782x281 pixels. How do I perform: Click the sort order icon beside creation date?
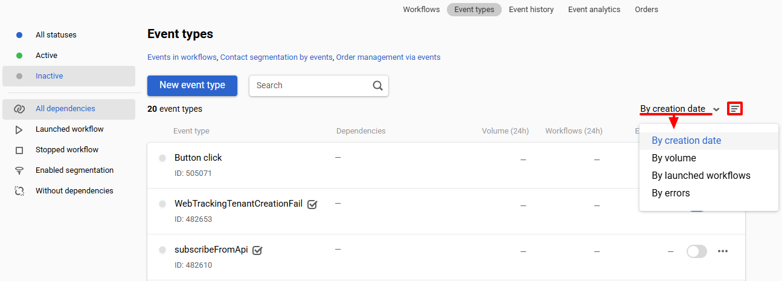click(x=735, y=109)
